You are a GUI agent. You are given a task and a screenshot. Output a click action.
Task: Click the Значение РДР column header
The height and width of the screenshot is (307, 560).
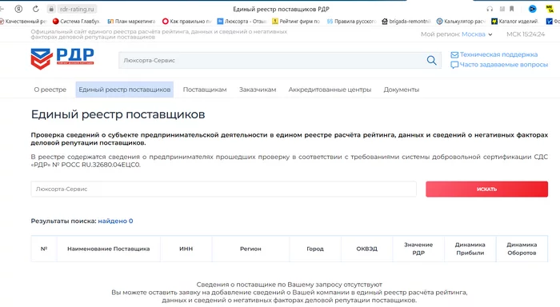pos(418,249)
